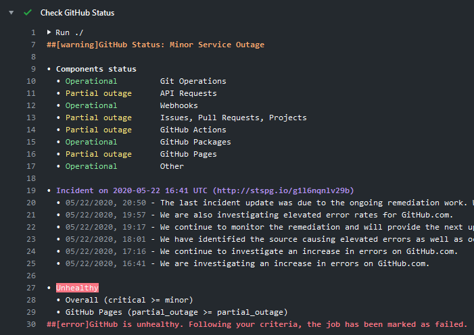Expand the Run ./ log group
This screenshot has width=474, height=335.
(50, 32)
